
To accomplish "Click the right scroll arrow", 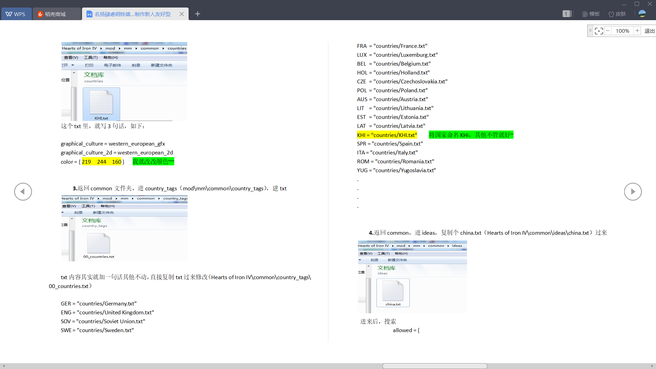I will coord(652,366).
